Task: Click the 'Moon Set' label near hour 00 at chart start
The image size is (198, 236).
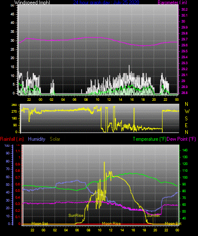Action: coord(40,224)
